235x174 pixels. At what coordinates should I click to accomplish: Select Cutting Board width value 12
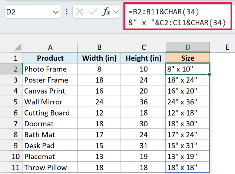tap(99, 113)
